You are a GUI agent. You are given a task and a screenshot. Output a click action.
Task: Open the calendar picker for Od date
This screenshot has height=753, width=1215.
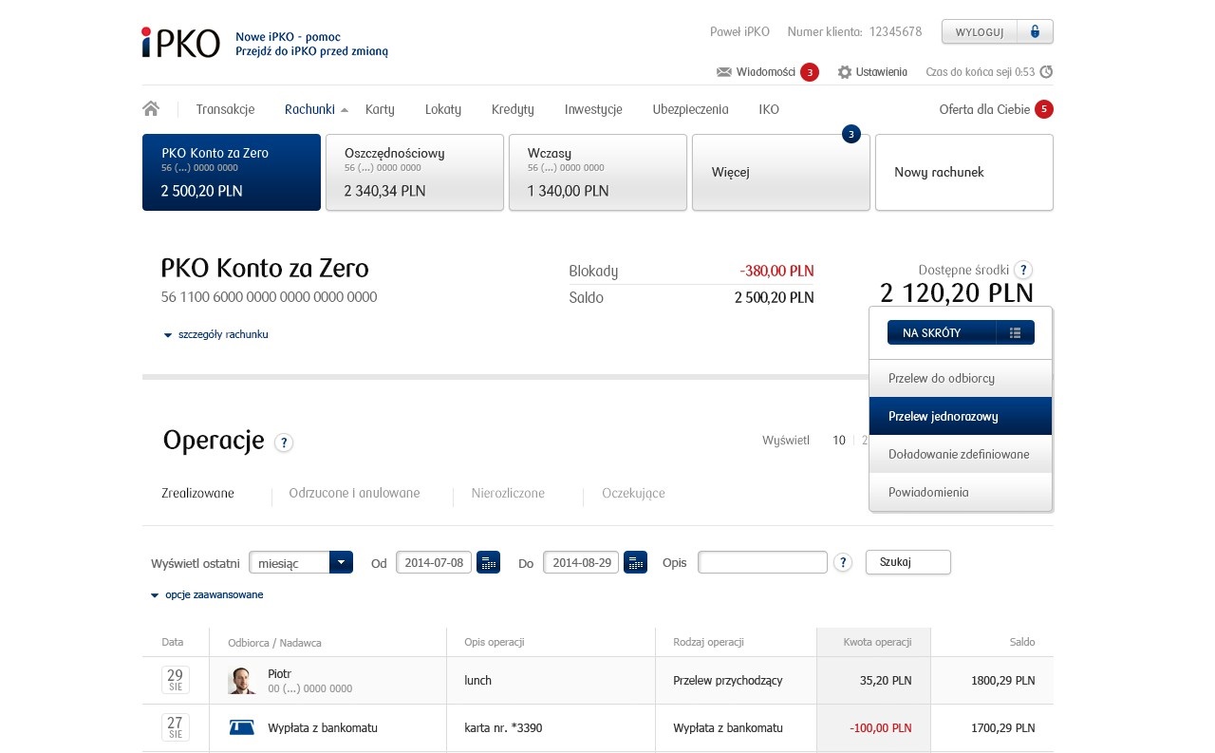click(488, 562)
